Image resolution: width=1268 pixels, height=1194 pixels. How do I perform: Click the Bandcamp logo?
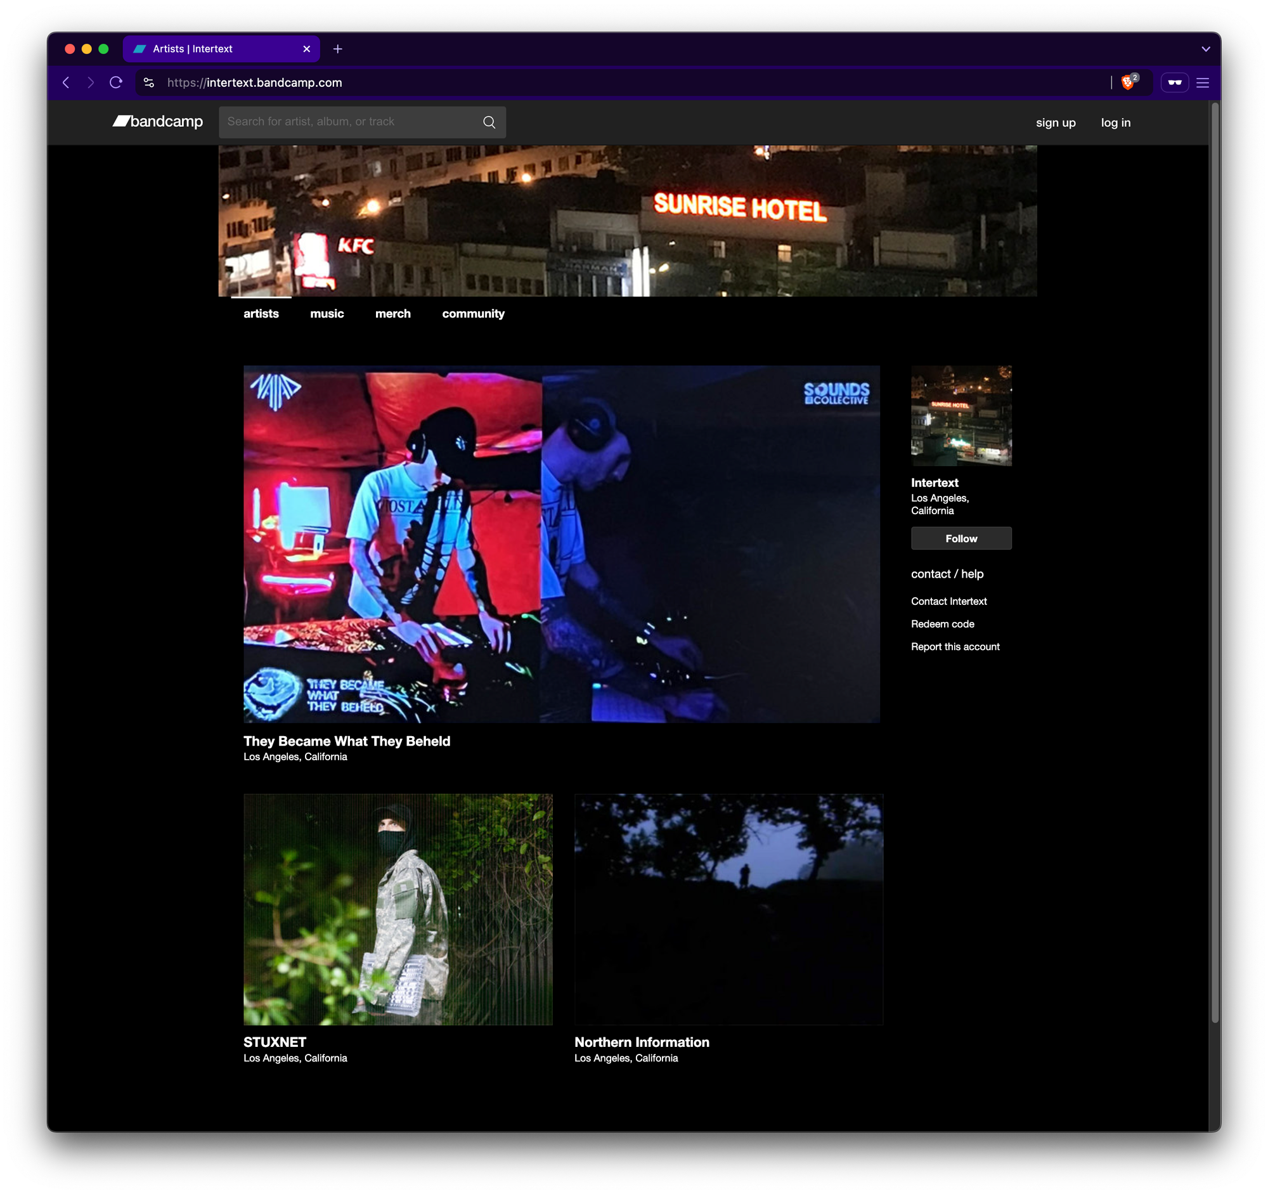(157, 121)
